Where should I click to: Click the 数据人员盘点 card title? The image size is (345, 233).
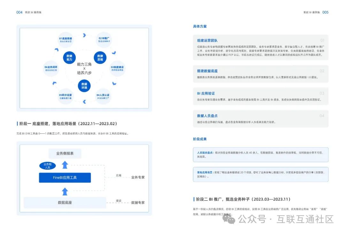pyautogui.click(x=207, y=116)
